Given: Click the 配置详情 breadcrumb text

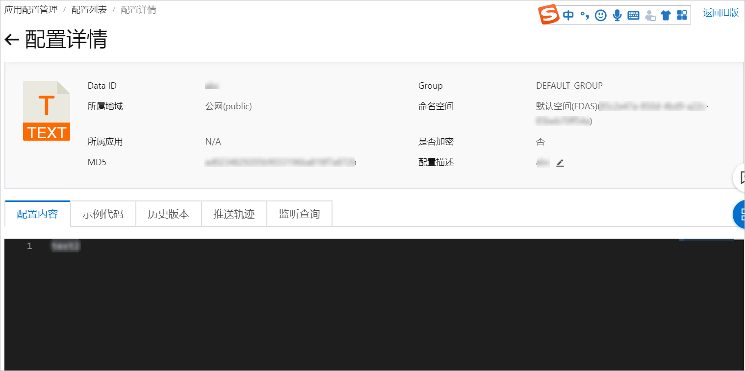Looking at the screenshot, I should 138,10.
